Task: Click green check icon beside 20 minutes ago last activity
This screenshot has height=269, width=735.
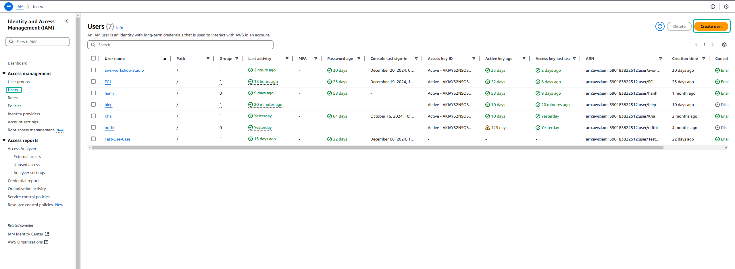Action: click(251, 104)
